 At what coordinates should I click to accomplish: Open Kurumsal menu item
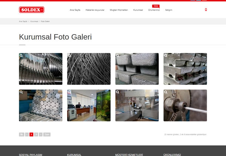(x=138, y=10)
